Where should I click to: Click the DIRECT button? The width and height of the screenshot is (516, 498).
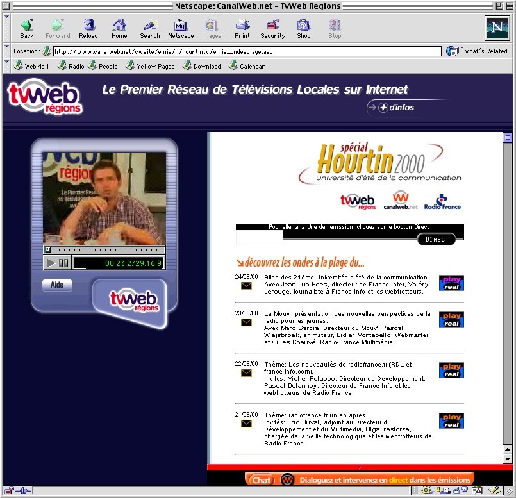437,239
